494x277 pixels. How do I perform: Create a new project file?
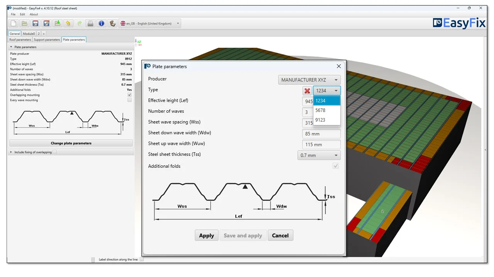pos(14,23)
